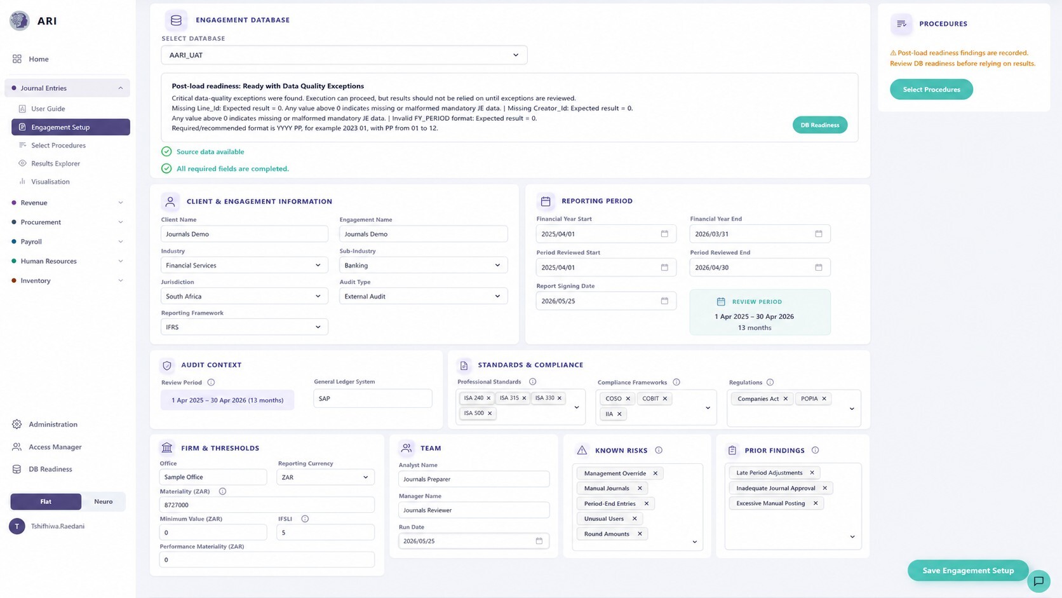This screenshot has width=1062, height=598.
Task: Click the Materiality info icon
Action: 222,491
